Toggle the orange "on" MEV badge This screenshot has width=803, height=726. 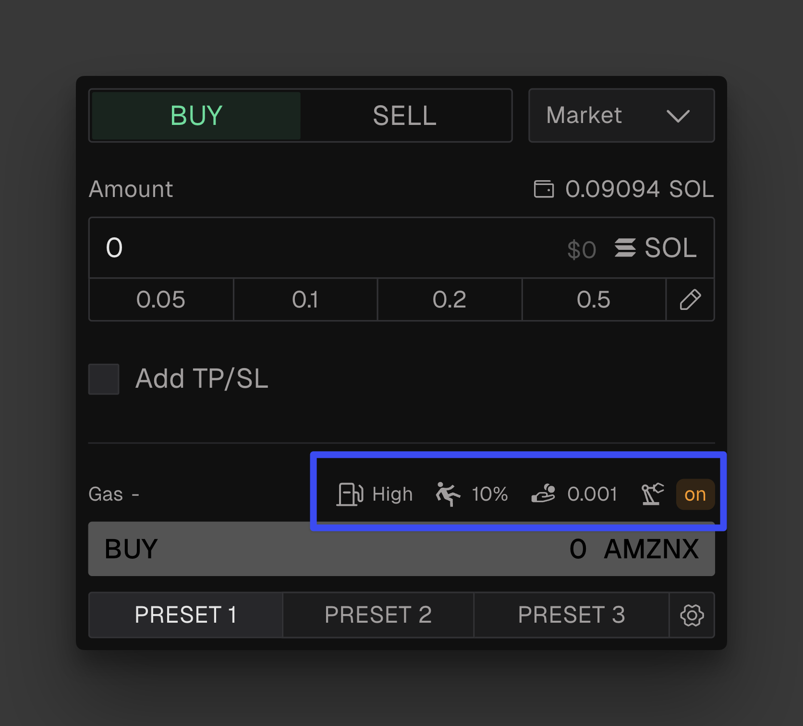(695, 494)
